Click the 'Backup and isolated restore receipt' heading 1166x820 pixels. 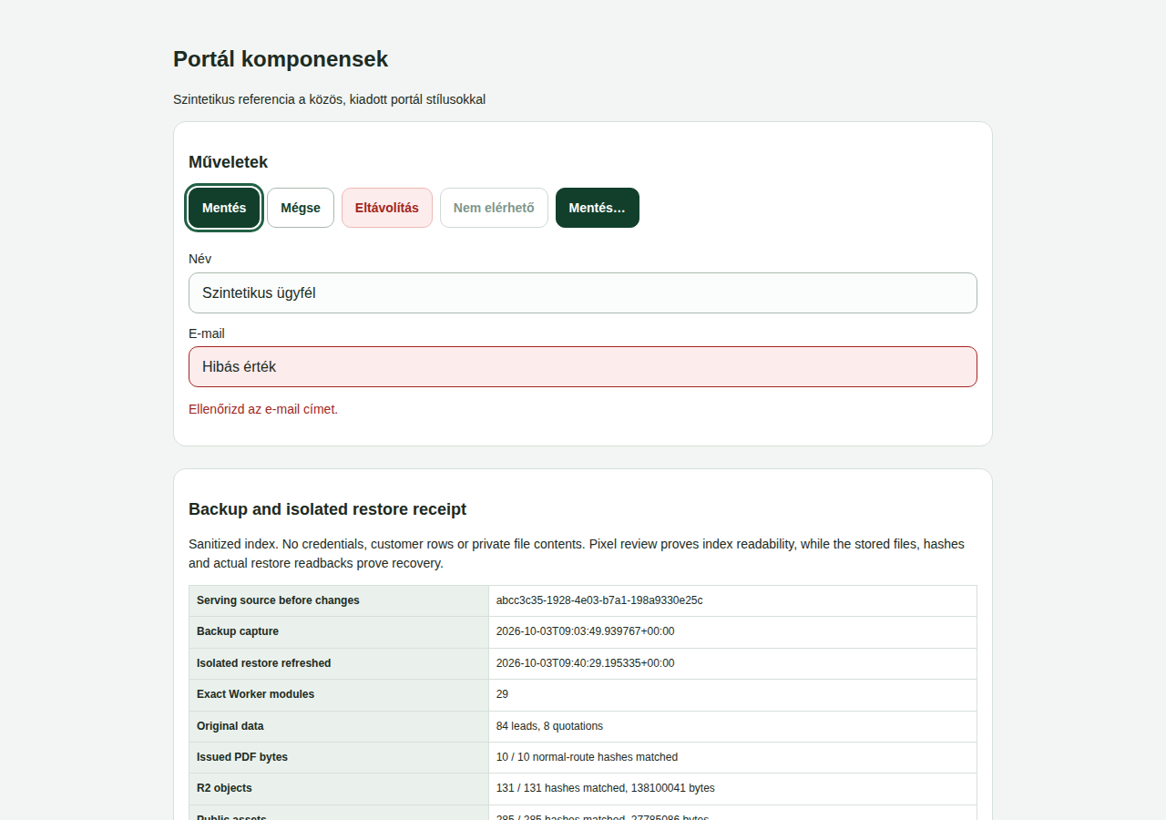[x=327, y=509]
